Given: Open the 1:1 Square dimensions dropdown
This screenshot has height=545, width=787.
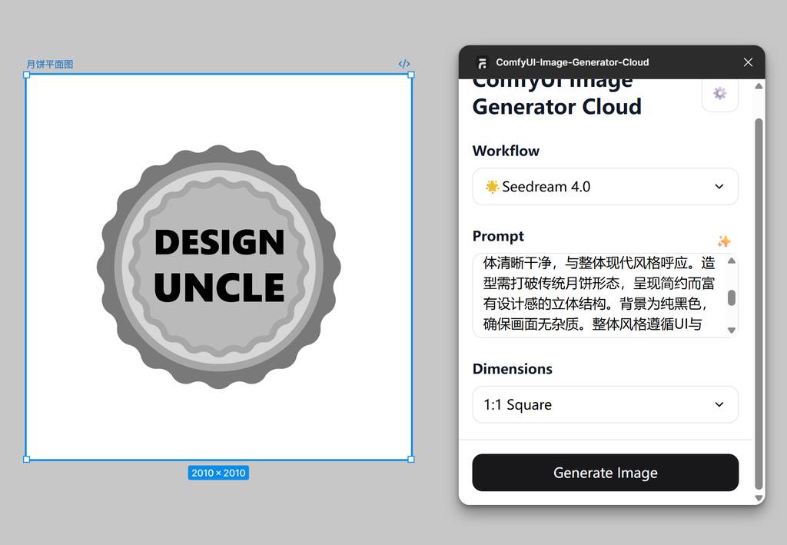Looking at the screenshot, I should point(605,405).
